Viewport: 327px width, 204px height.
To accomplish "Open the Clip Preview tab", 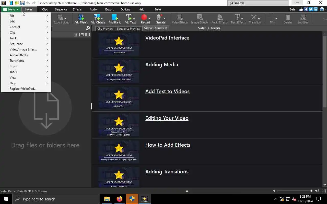I will tap(105, 29).
